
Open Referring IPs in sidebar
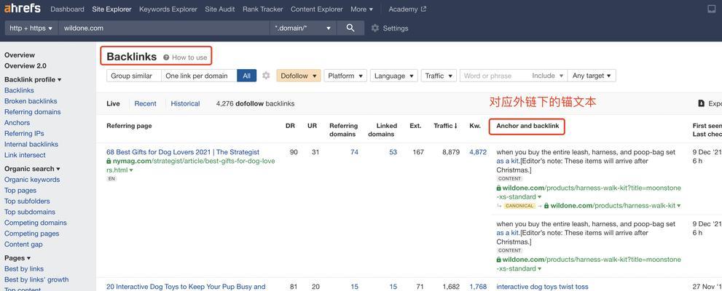[x=24, y=133]
